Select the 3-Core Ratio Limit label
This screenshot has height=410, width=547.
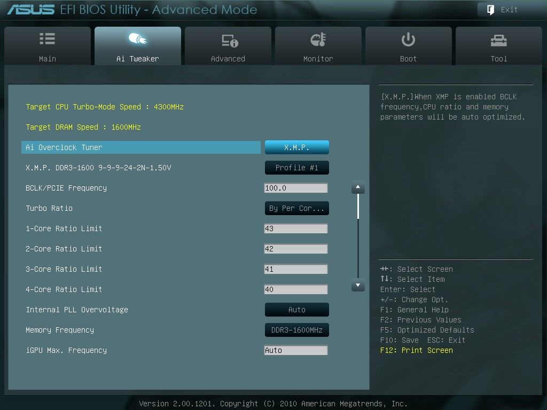point(64,269)
